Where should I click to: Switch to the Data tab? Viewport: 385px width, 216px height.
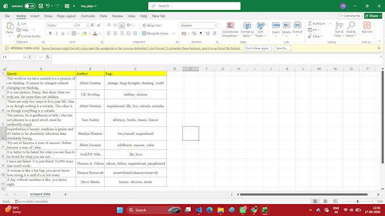[103, 16]
